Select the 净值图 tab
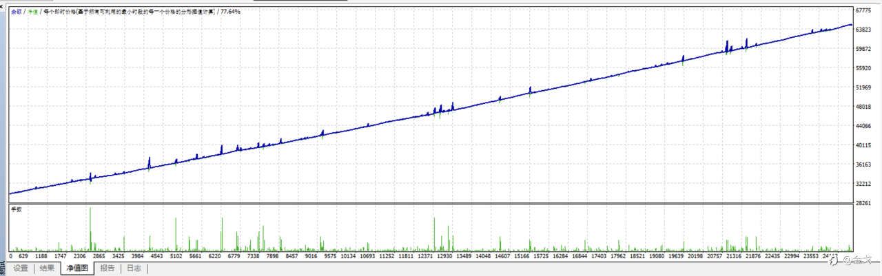 (x=77, y=268)
